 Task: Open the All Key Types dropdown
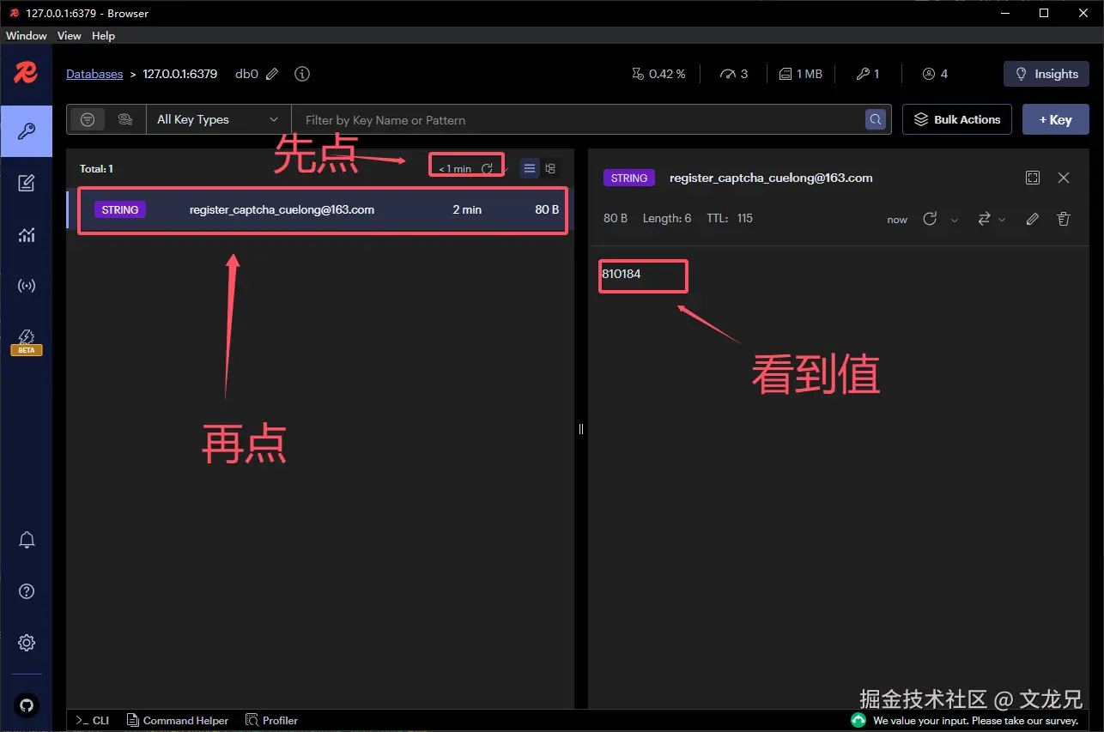(219, 120)
